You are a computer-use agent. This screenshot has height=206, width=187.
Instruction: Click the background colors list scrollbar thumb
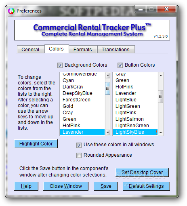(x=107, y=88)
